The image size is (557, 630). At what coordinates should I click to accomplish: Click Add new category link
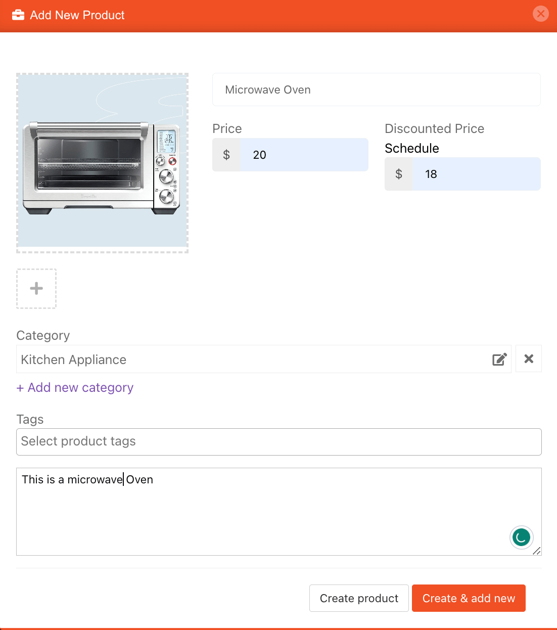[75, 387]
